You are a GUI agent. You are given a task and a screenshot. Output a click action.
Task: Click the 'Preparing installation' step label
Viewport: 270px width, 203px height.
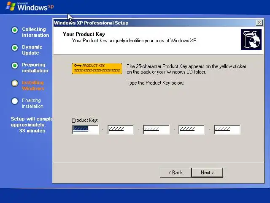coord(35,68)
